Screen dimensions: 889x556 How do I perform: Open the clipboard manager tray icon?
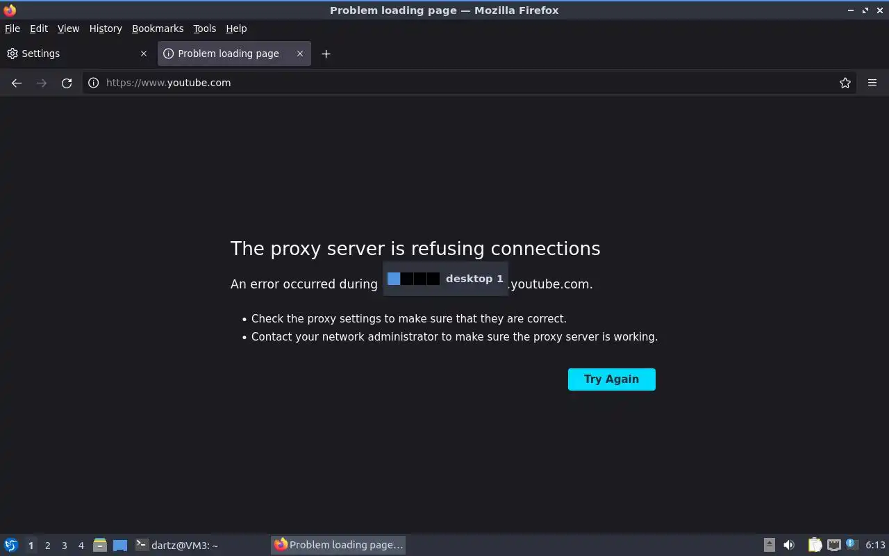coord(815,546)
